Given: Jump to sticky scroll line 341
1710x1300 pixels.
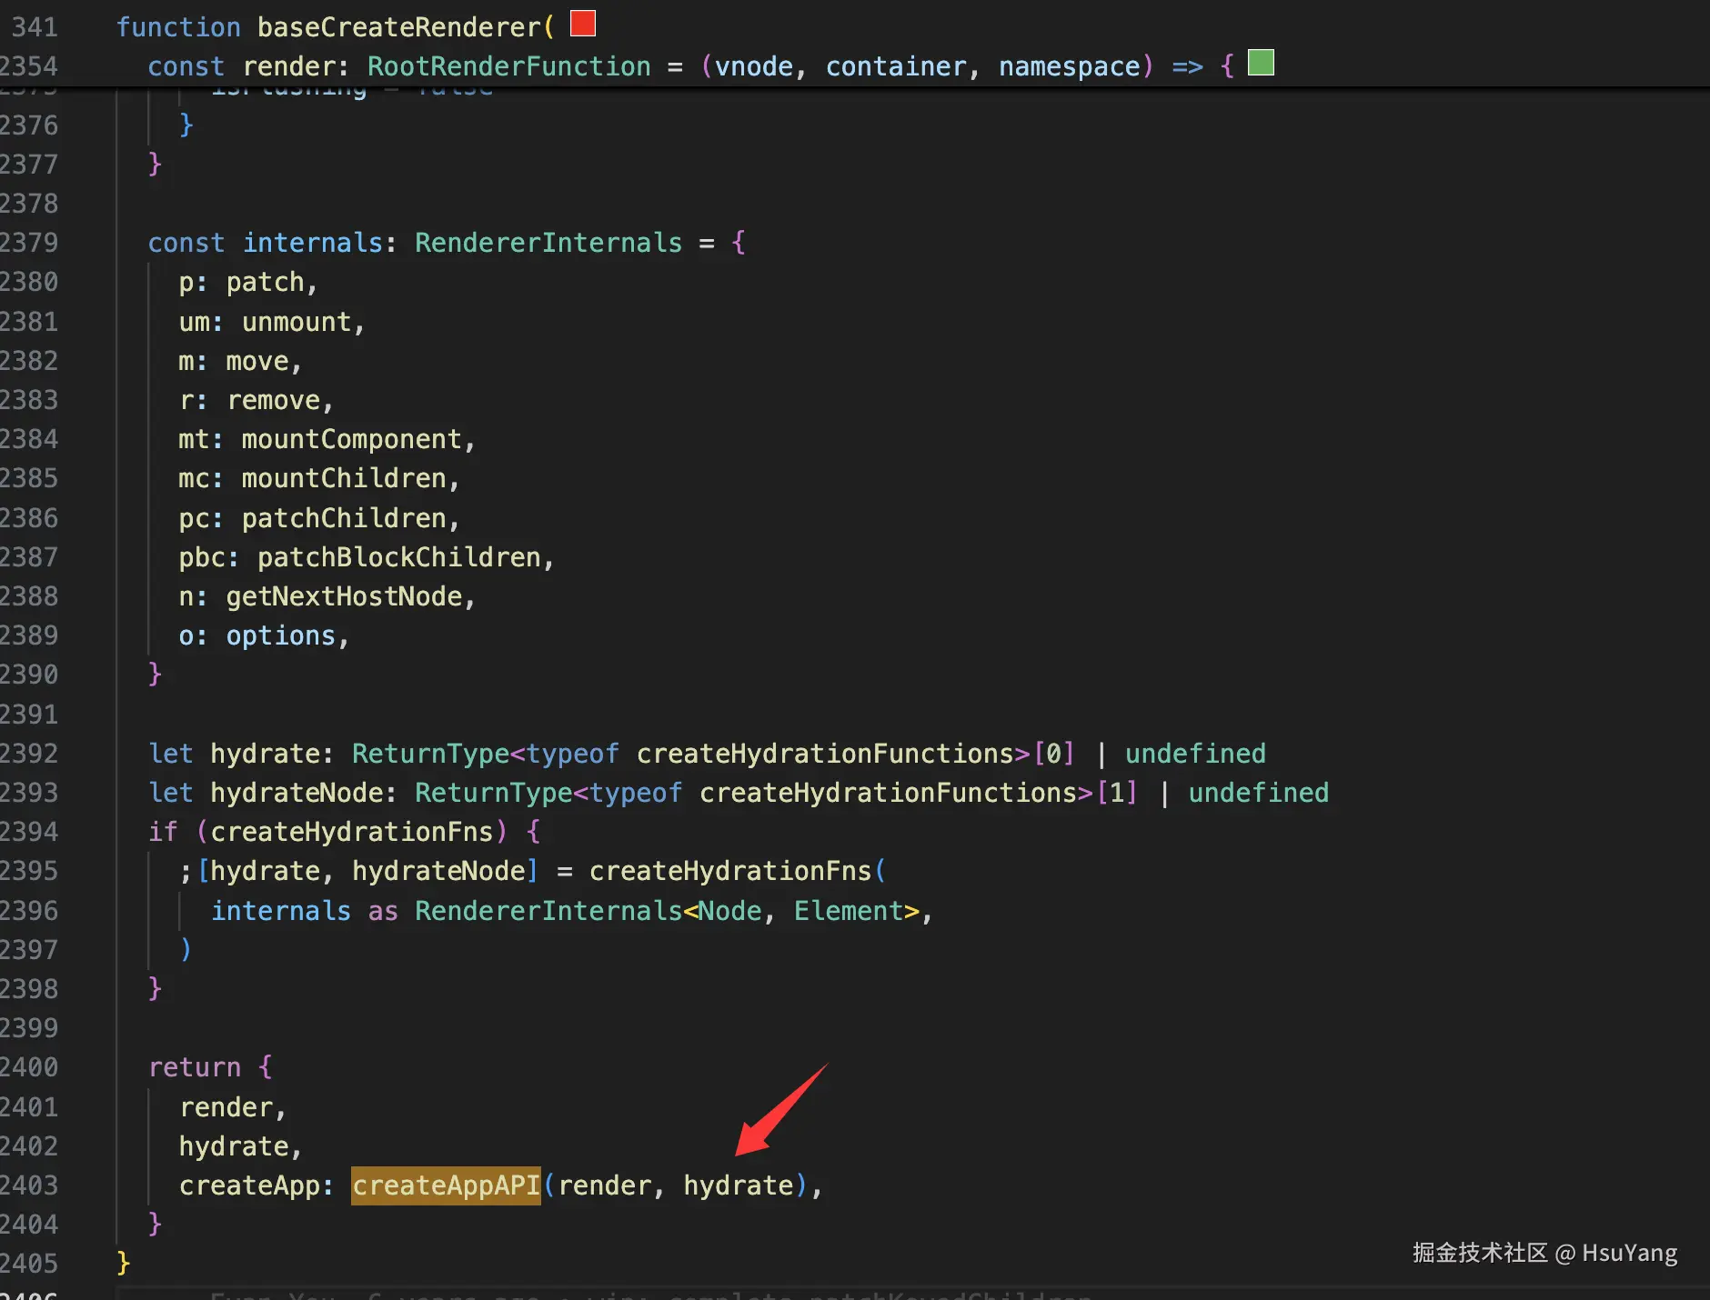Looking at the screenshot, I should (x=35, y=27).
